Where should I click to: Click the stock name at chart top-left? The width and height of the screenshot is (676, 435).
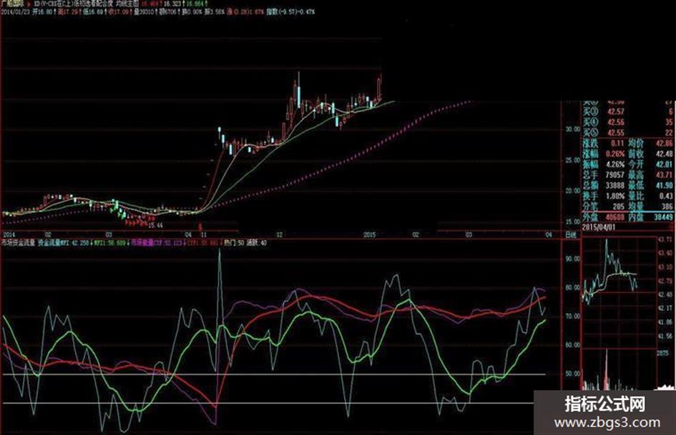[12, 3]
